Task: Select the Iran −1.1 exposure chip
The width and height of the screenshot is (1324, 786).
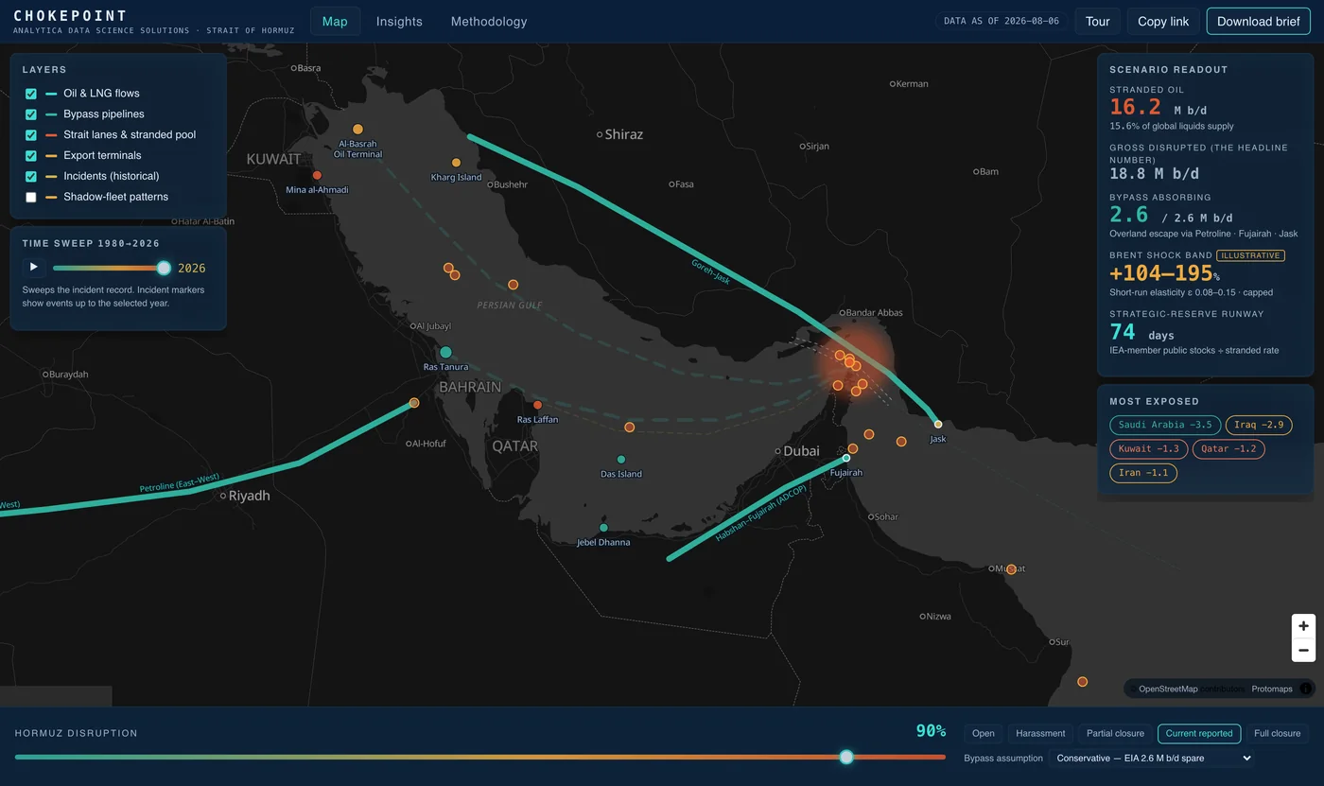Action: [x=1143, y=472]
